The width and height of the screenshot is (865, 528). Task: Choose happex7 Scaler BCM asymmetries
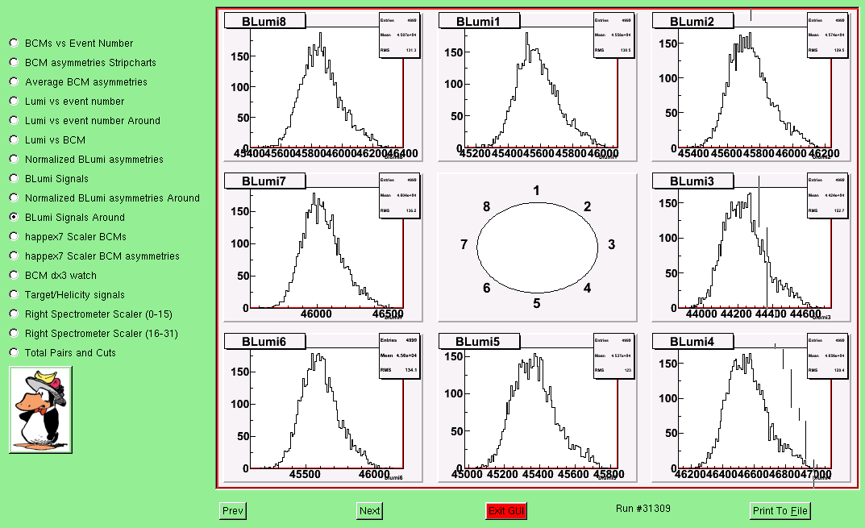coord(15,256)
